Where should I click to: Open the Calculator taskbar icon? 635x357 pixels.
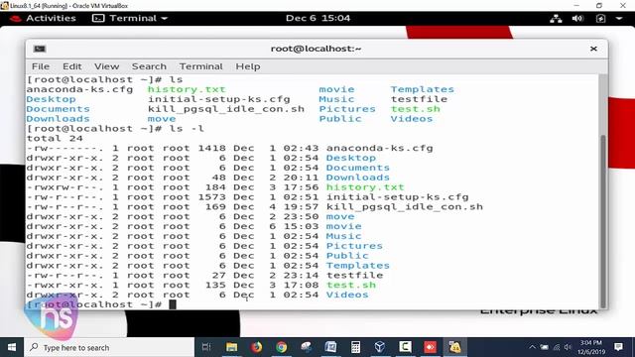[x=355, y=347]
